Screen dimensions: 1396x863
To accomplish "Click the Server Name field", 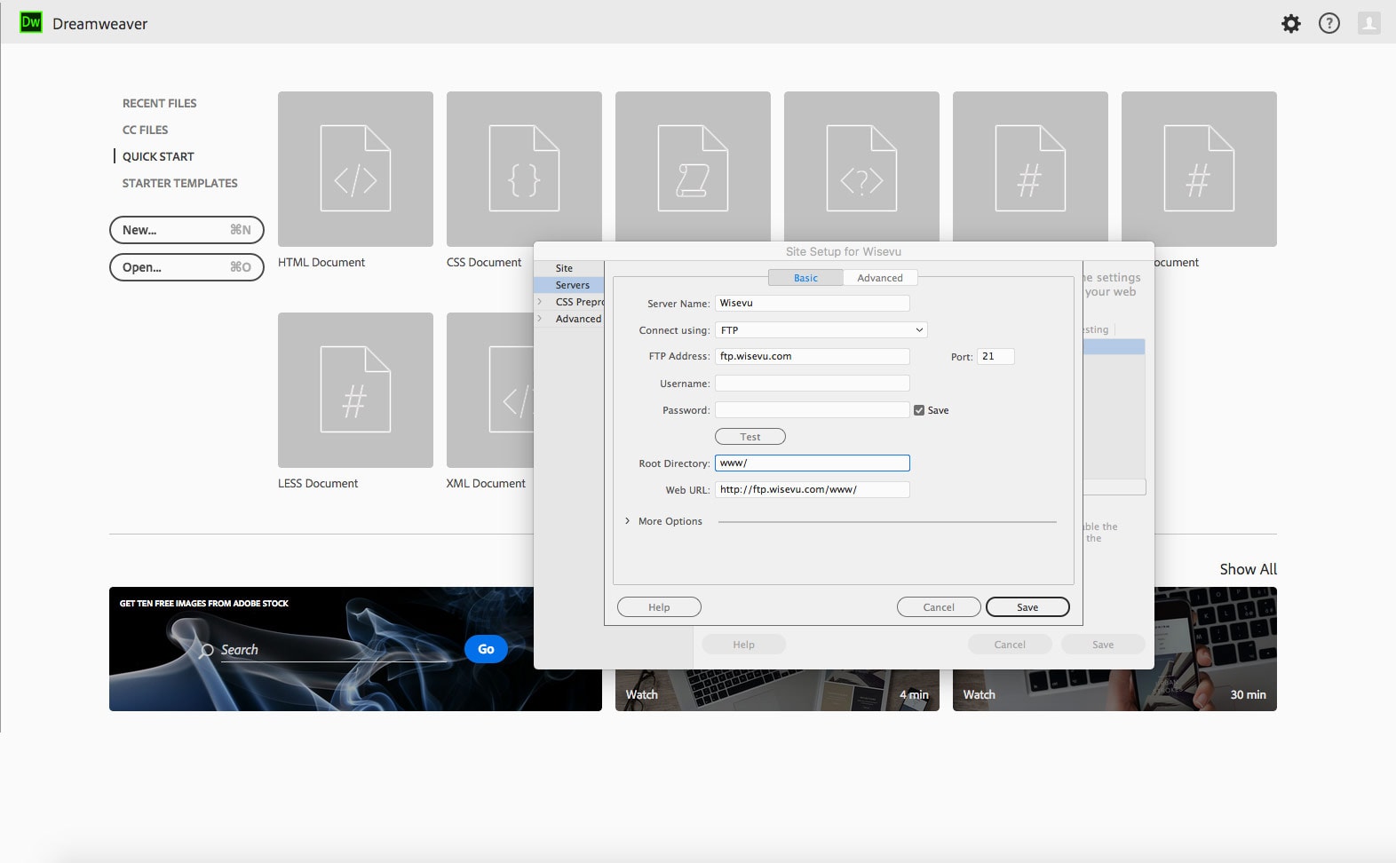I will (x=813, y=304).
